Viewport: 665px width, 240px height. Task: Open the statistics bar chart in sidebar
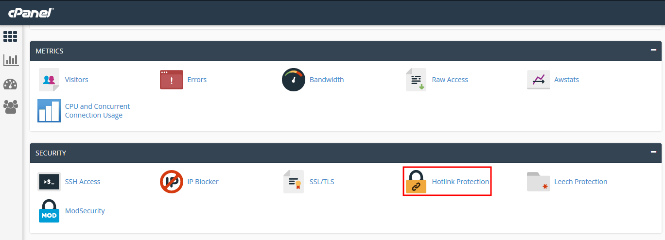tap(10, 60)
